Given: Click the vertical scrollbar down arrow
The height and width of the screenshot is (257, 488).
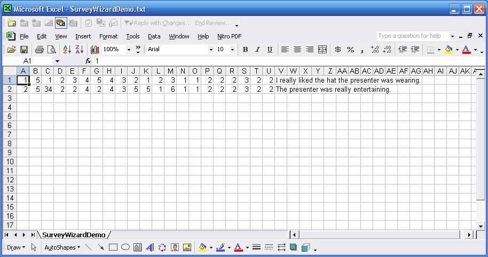Looking at the screenshot, I should 481,226.
